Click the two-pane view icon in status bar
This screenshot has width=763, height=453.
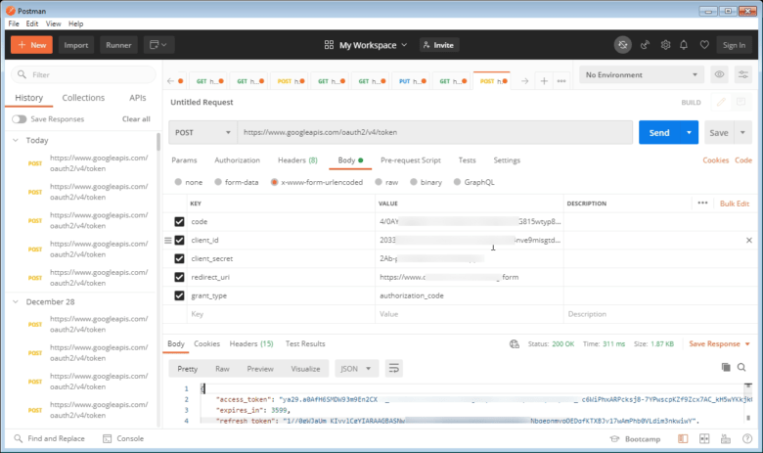pos(704,438)
